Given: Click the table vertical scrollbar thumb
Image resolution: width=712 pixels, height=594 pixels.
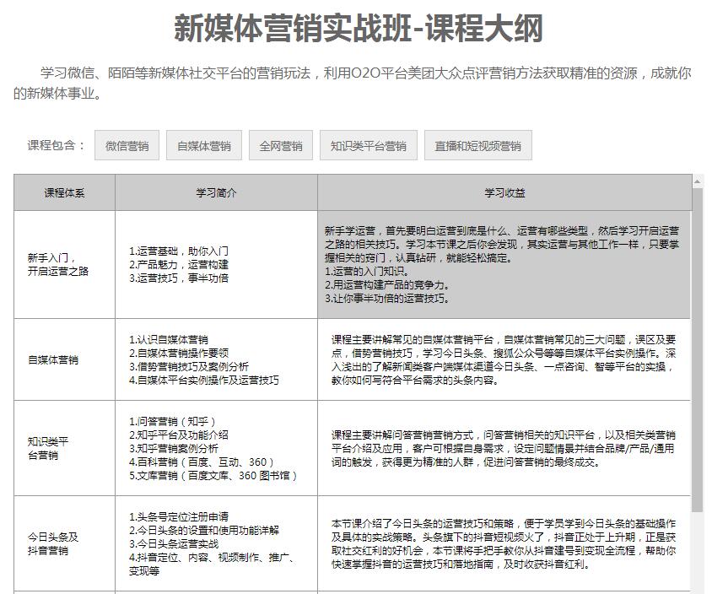Looking at the screenshot, I should pos(697,349).
